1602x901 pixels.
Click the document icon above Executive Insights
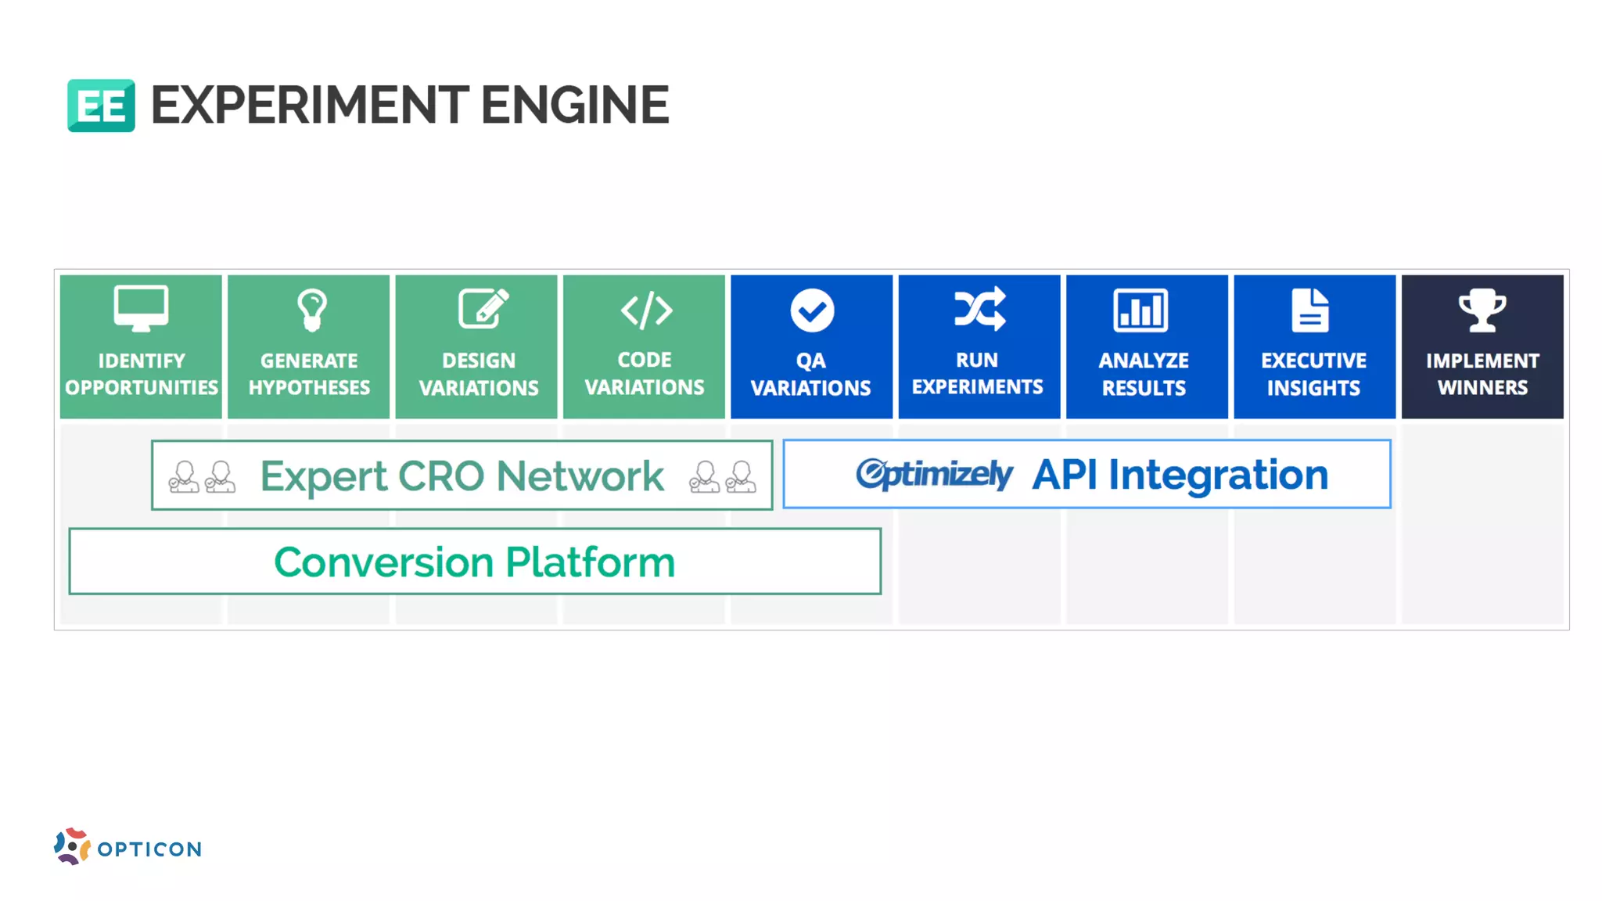(x=1310, y=310)
